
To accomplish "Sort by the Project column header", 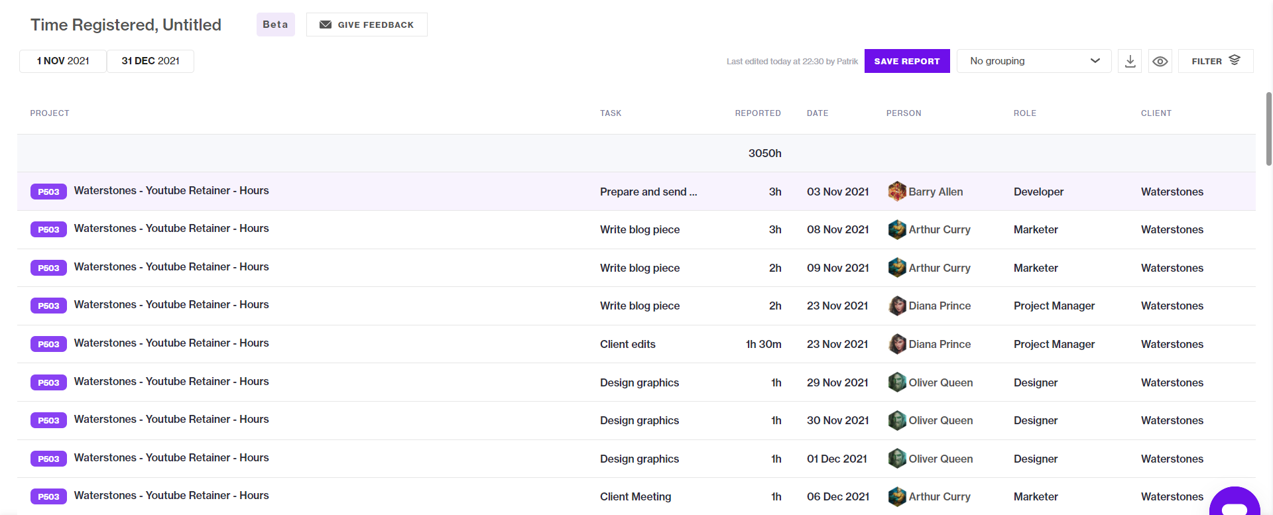I will 50,113.
